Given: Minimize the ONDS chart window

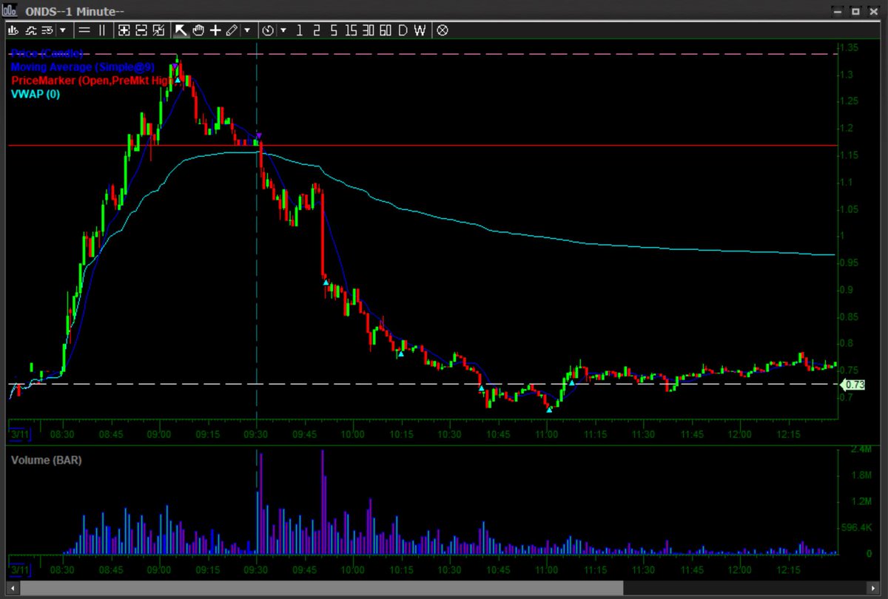Looking at the screenshot, I should click(837, 11).
